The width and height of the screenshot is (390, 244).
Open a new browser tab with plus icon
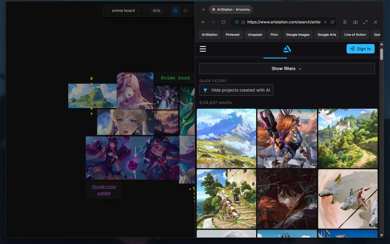point(203,9)
